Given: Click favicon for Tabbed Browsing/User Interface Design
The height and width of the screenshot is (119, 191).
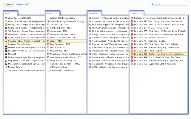Looking at the screenshot, I should pyautogui.click(x=48, y=21).
